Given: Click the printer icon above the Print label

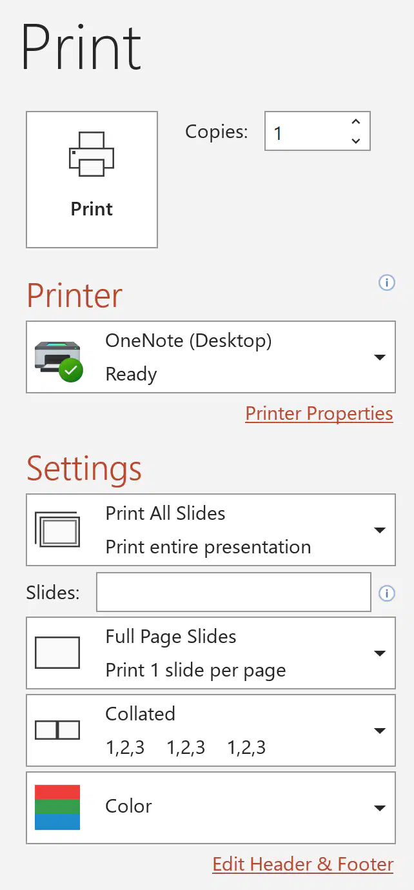Looking at the screenshot, I should point(92,154).
